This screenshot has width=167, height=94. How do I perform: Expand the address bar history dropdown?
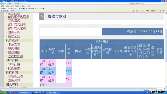(x=130, y=4)
